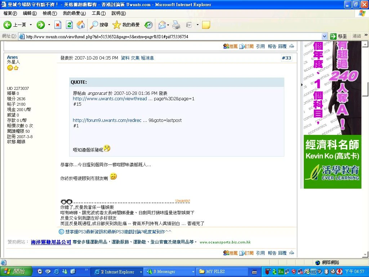
Task: Open the 海洋運動用品公司 sponsor link
Action: [51, 242]
